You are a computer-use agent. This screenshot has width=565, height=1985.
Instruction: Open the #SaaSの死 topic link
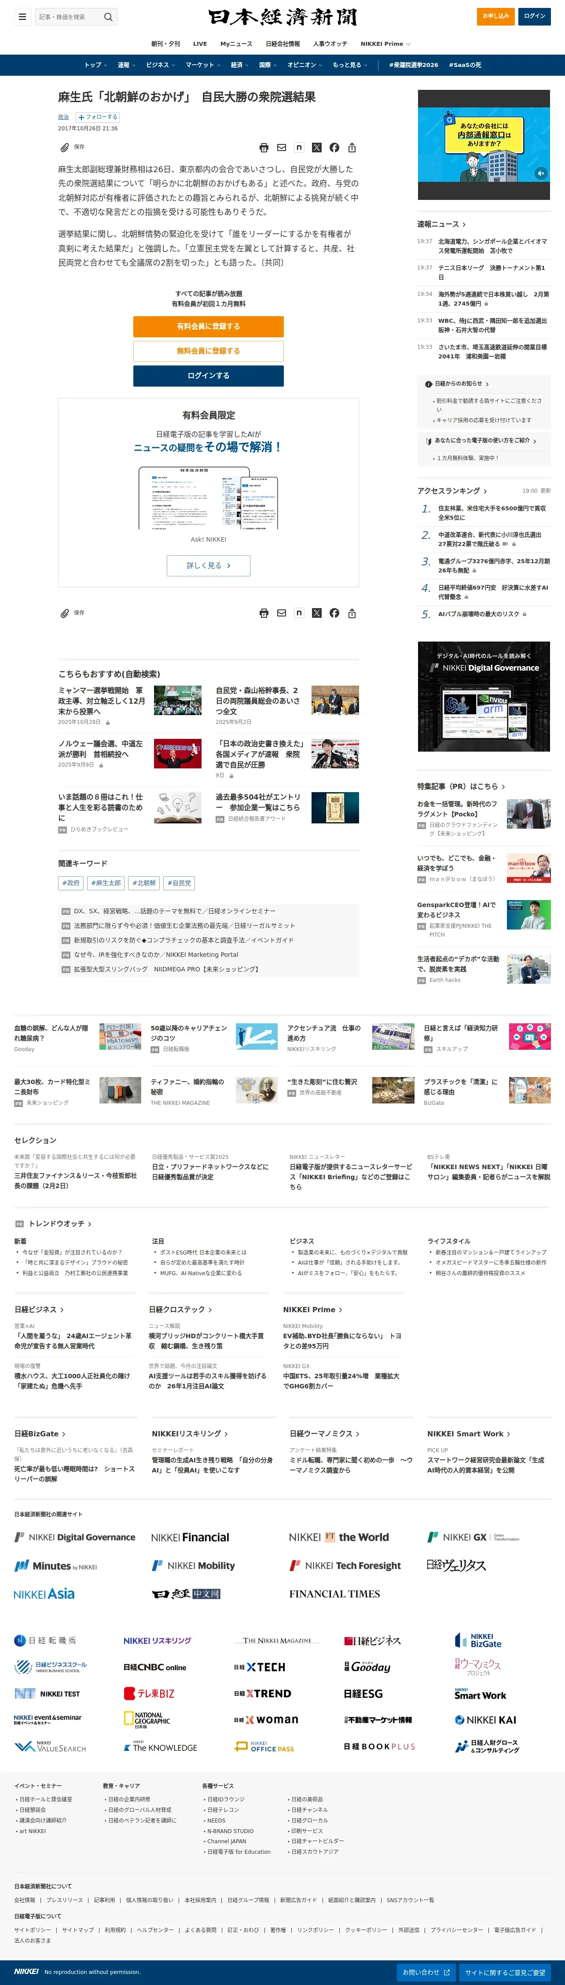pos(465,65)
